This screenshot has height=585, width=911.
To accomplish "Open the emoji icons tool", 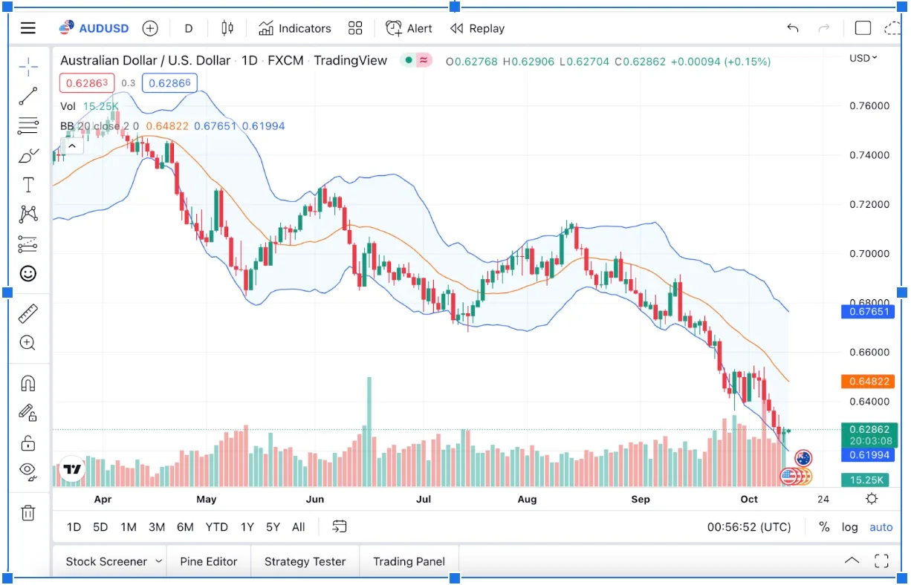I will point(28,274).
